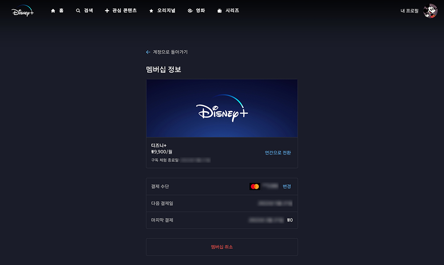Click the 내 프로필 label
This screenshot has width=444, height=265.
coord(409,11)
